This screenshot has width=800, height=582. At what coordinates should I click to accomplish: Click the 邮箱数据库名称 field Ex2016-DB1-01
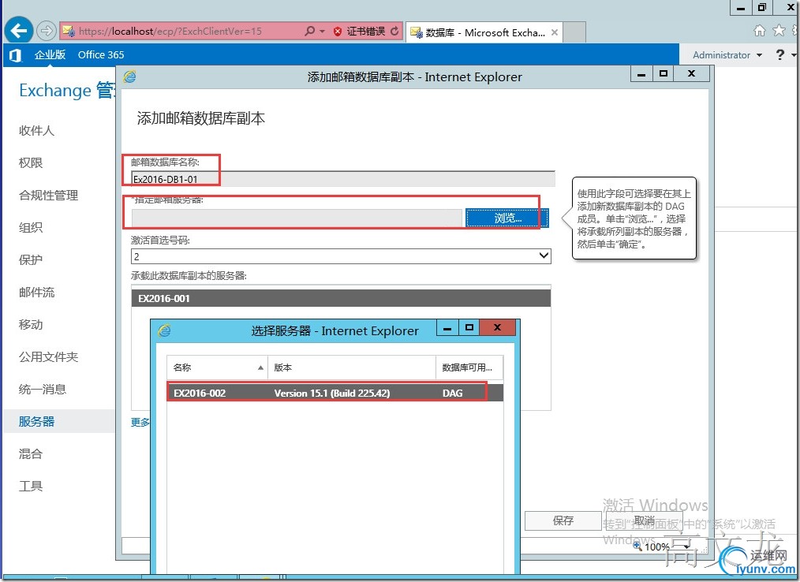coord(343,179)
